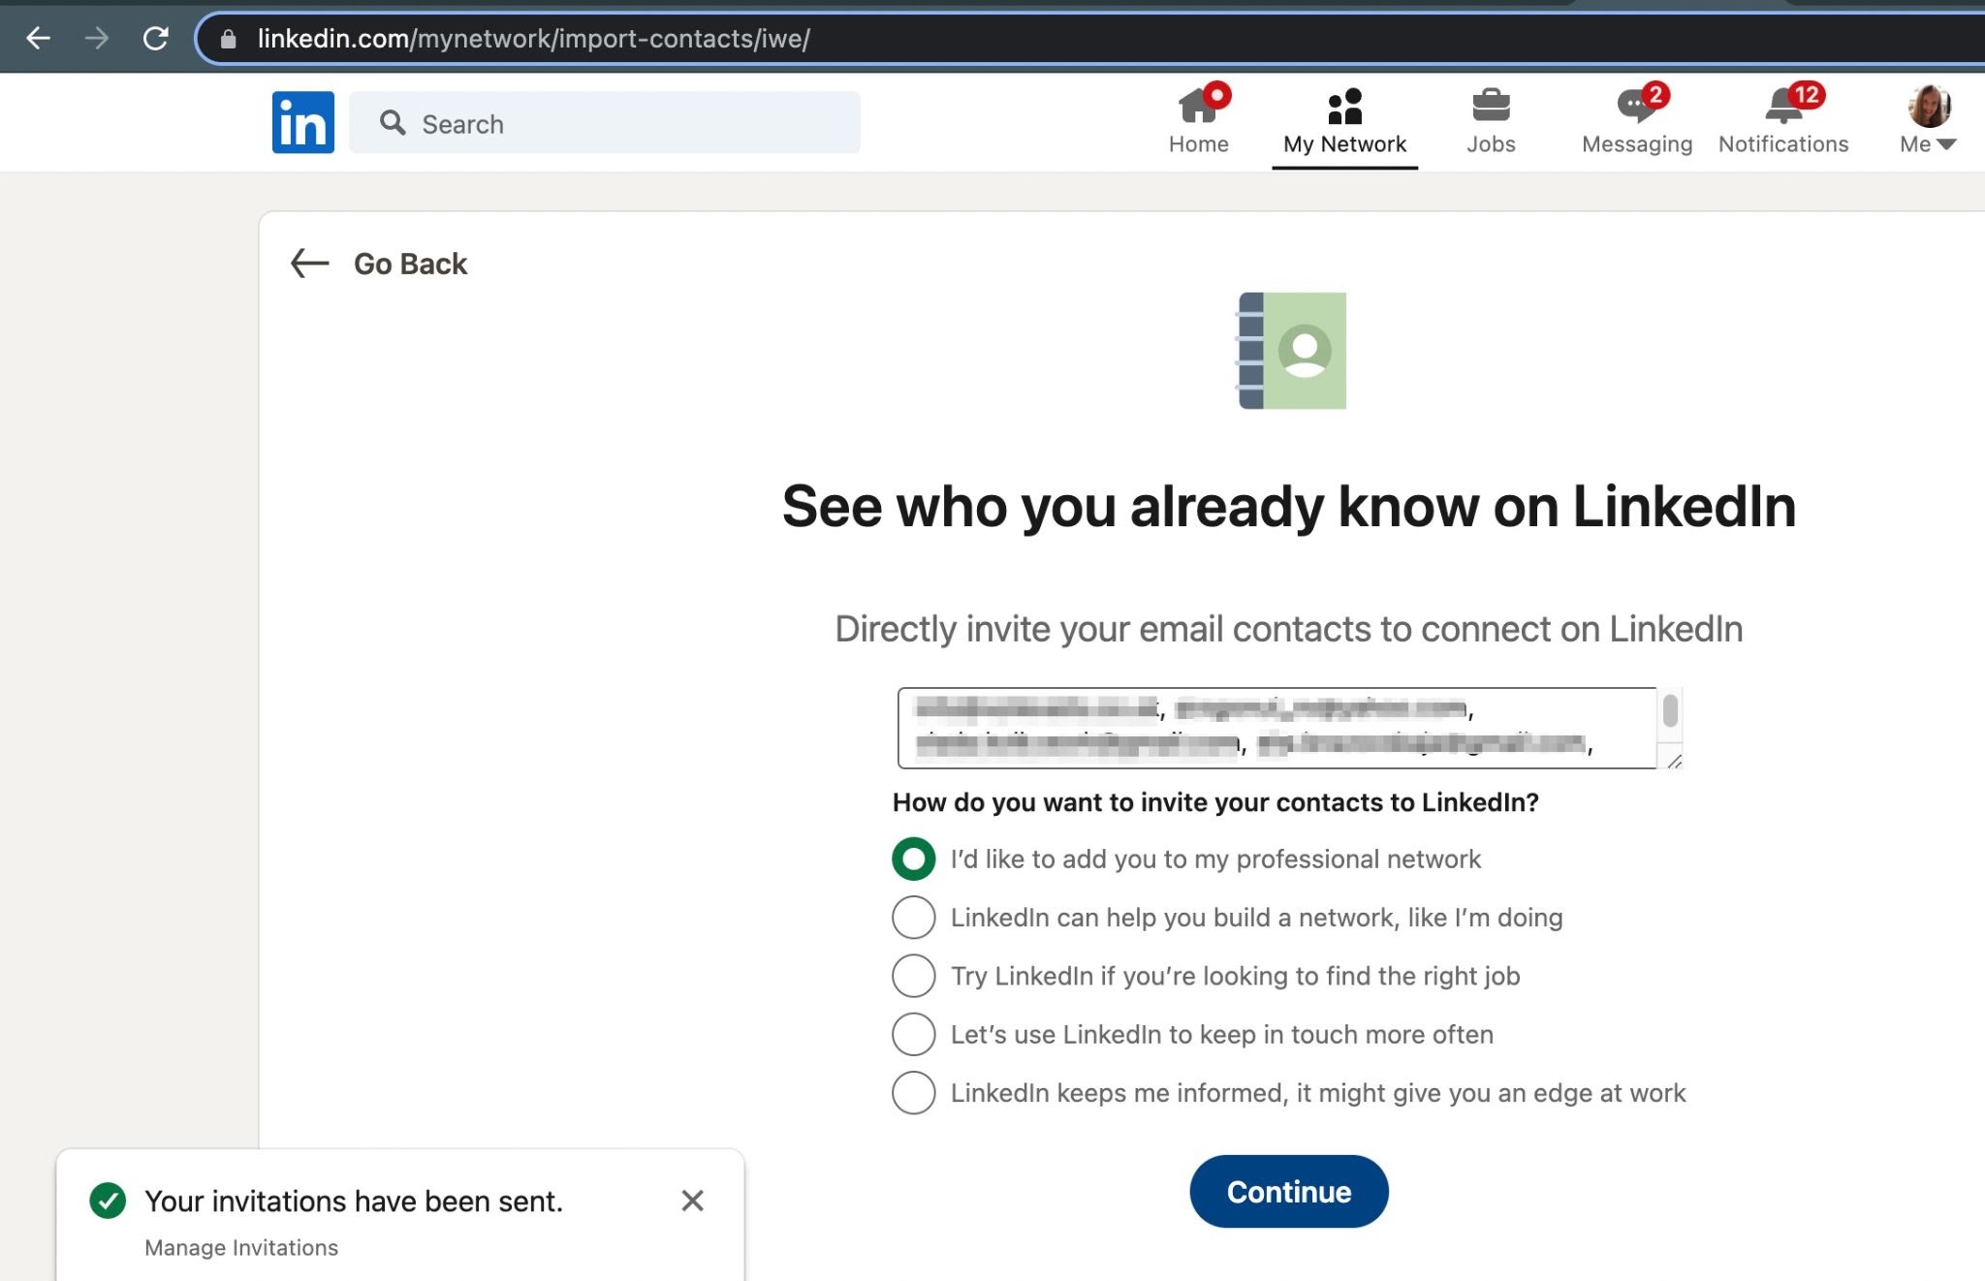Select "LinkedIn can help you build a network" option
1985x1281 pixels.
[914, 917]
